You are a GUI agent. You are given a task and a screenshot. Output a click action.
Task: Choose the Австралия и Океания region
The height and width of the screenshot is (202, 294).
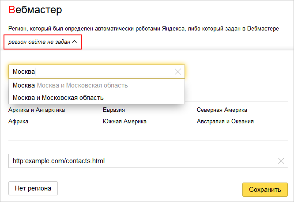[225, 121]
